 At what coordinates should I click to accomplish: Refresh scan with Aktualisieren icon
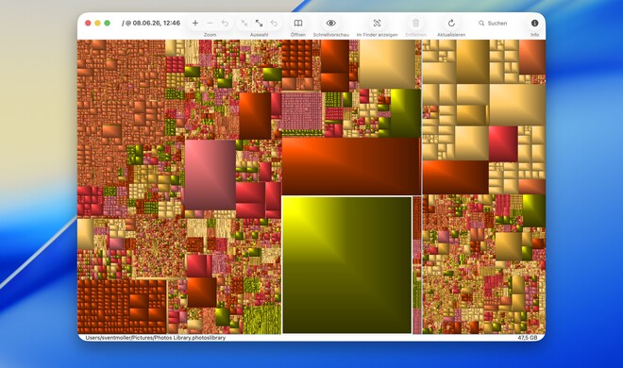(x=451, y=24)
